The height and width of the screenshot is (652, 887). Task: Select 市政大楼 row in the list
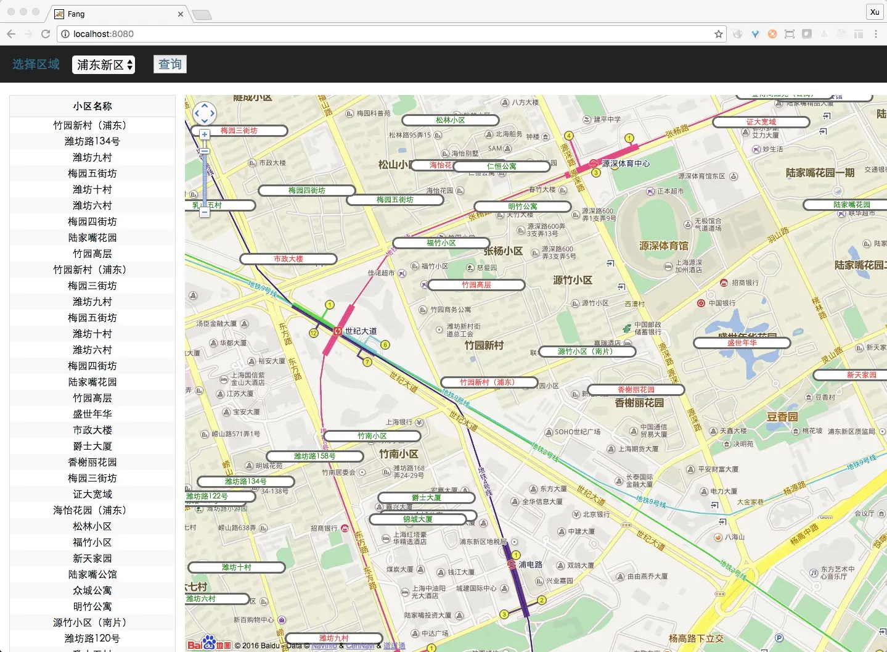[92, 430]
